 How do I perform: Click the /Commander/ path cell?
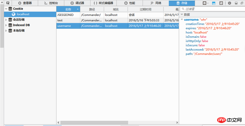(92, 15)
